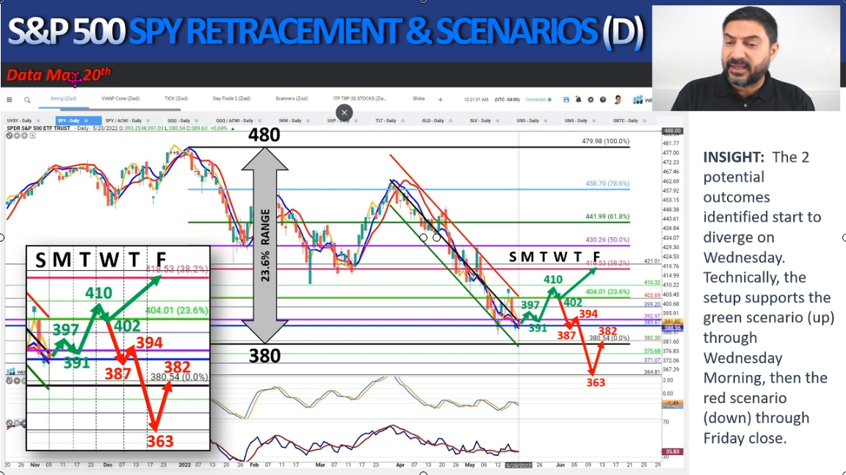Click the dot beside QQQ - Daily tab

point(196,121)
